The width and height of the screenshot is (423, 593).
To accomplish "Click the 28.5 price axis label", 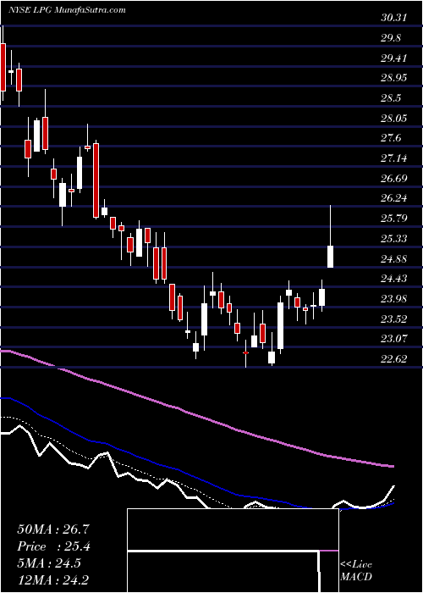I will point(391,98).
